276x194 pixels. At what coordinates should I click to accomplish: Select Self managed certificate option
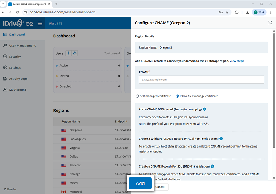[153, 96]
